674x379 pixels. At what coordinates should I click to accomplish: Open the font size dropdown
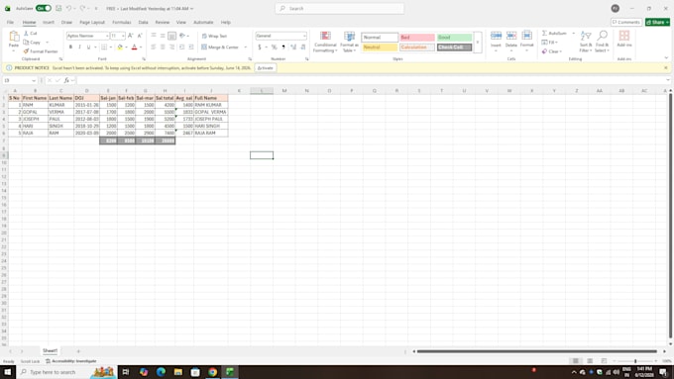[123, 36]
